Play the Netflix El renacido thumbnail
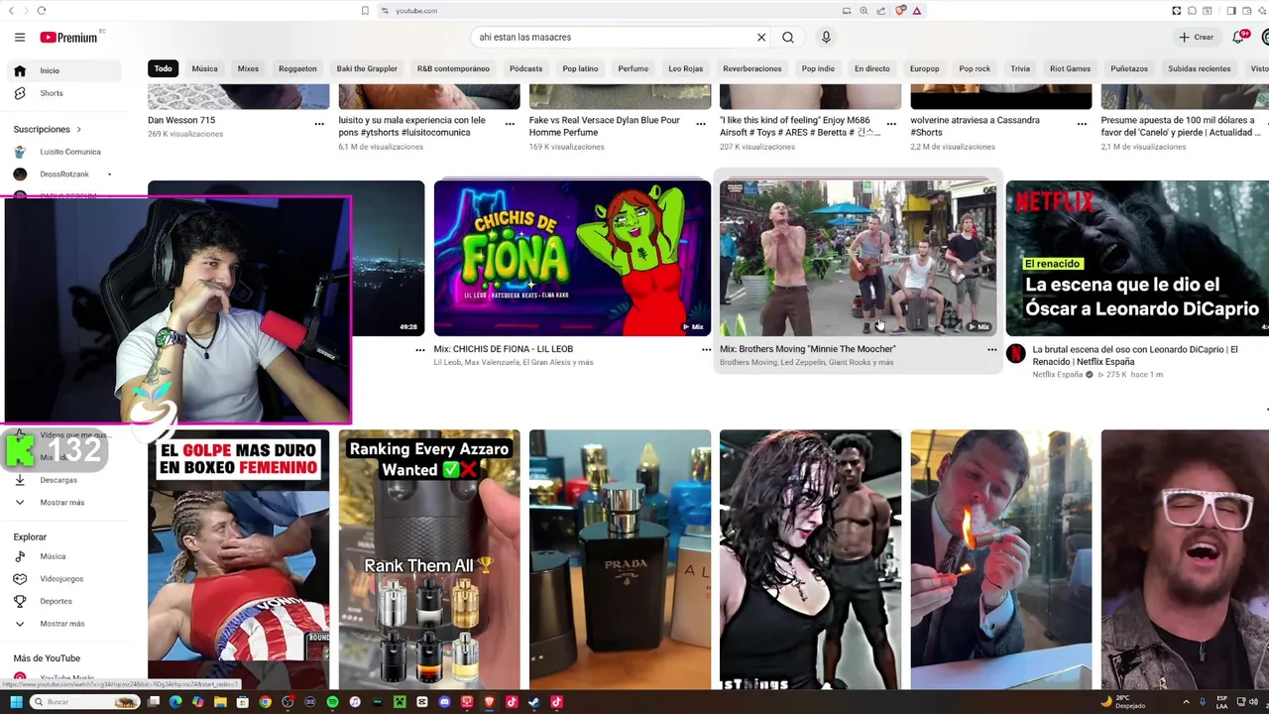 [x=1137, y=258]
